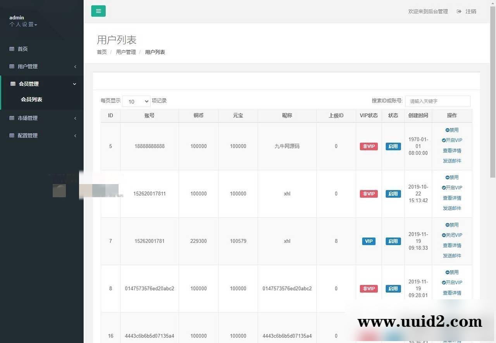Enable VIP for user 九牛网源码 via 开启VIP
Viewport: 496px width, 343px height.
coord(452,140)
